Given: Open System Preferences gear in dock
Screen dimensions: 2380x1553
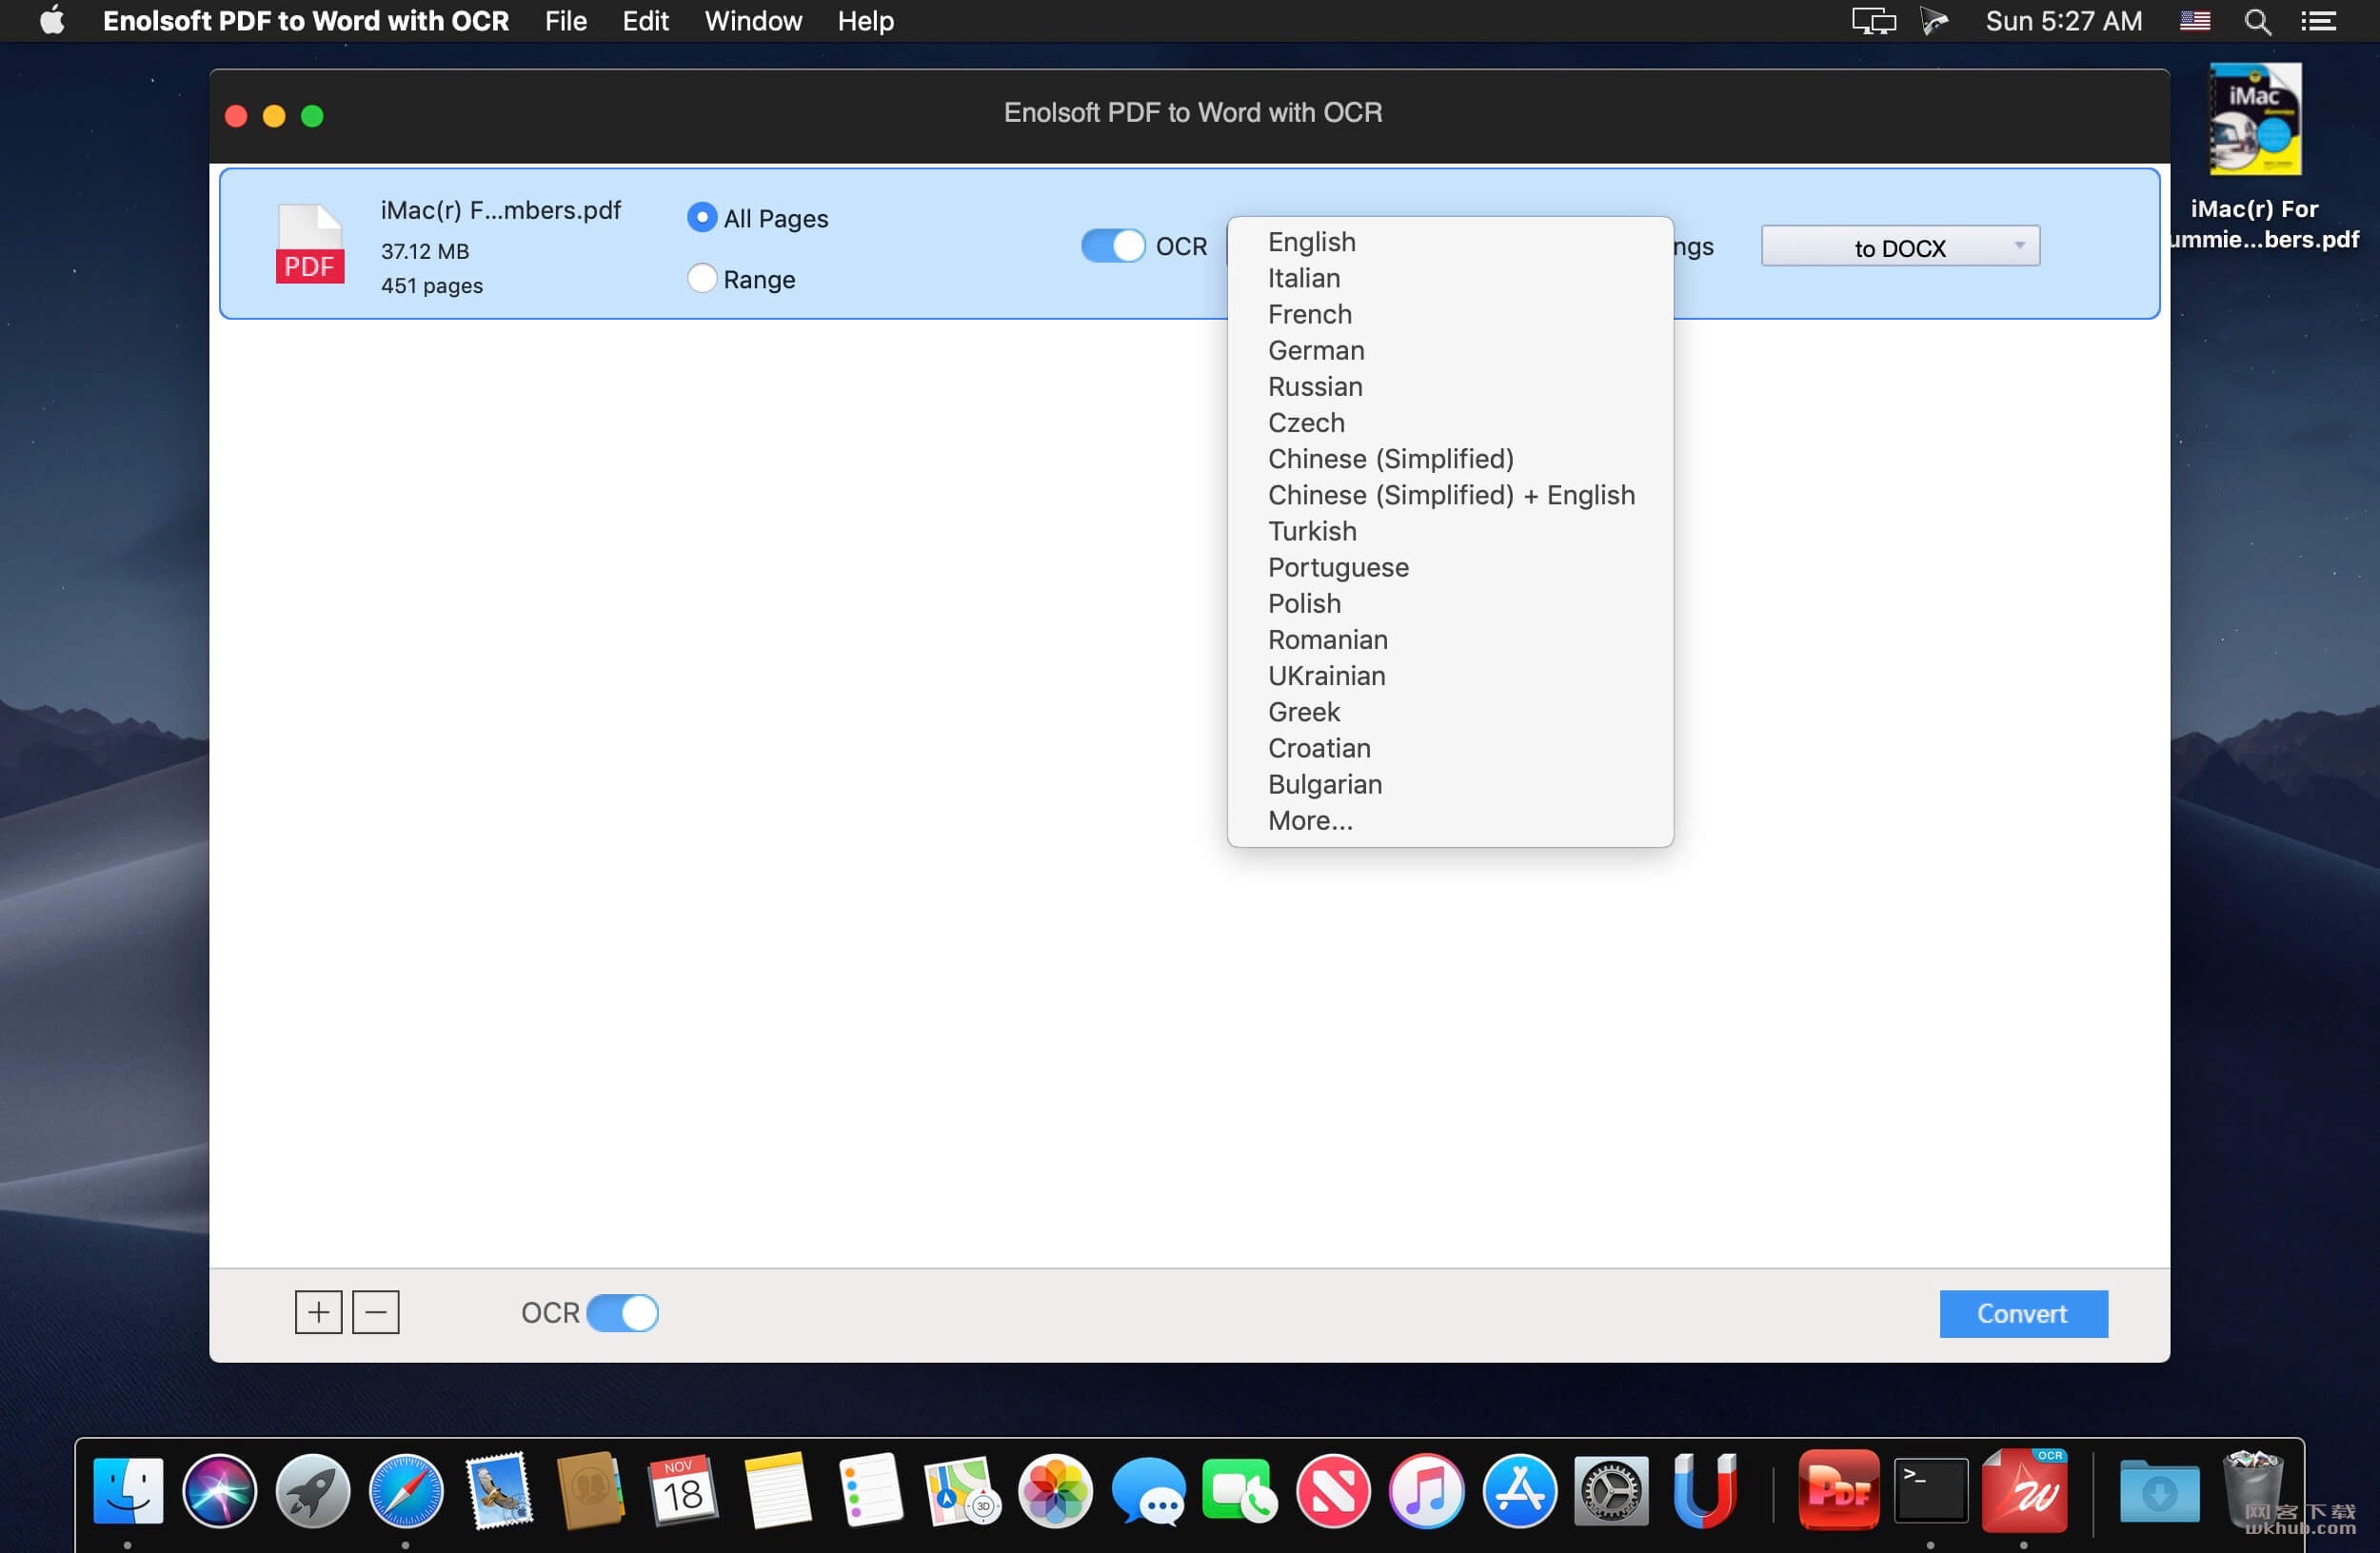Looking at the screenshot, I should 1612,1490.
